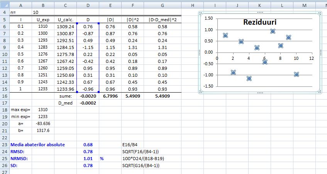Click the a= value -83.636
This screenshot has width=327, height=174.
(x=43, y=123)
